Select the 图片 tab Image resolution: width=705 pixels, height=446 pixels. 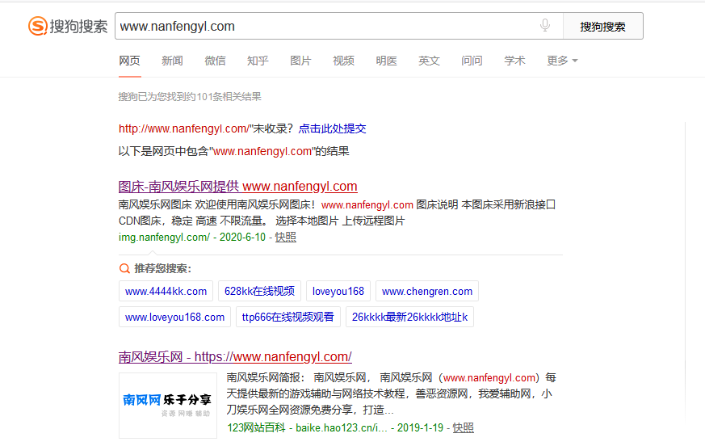[300, 61]
